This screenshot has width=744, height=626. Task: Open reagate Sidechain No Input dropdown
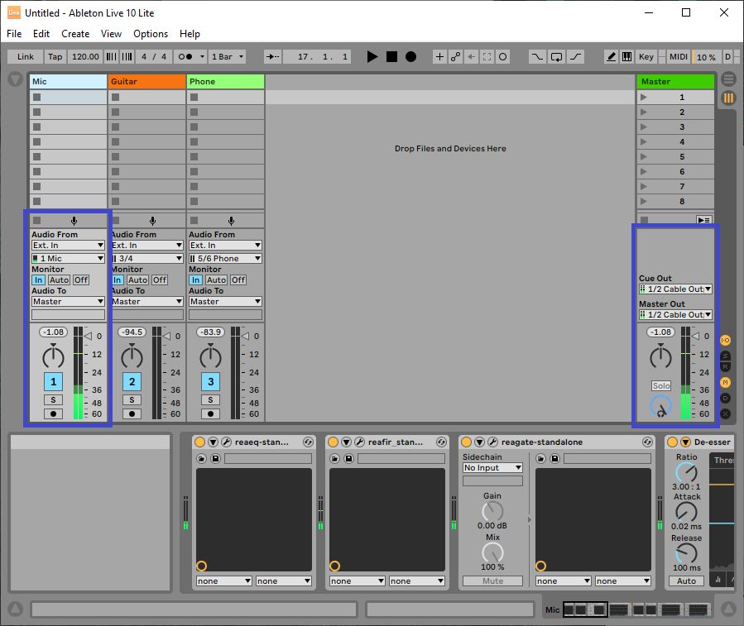pos(492,468)
